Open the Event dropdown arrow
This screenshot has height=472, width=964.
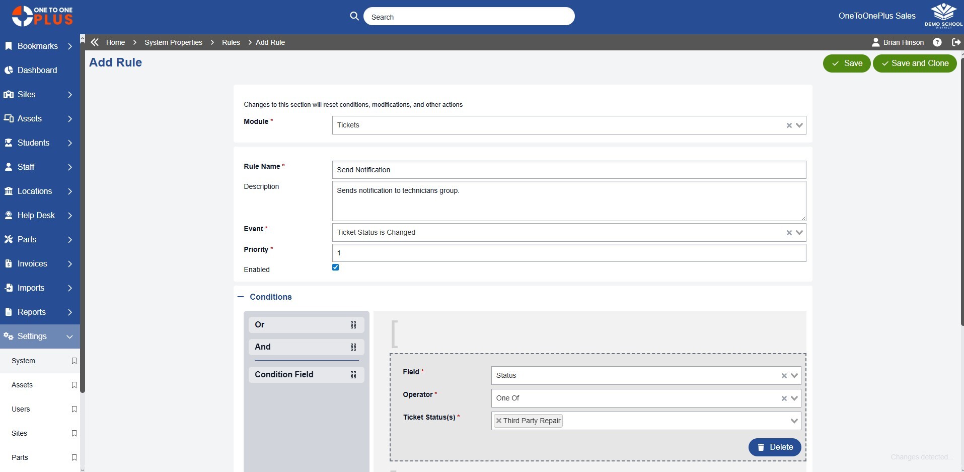tap(799, 232)
